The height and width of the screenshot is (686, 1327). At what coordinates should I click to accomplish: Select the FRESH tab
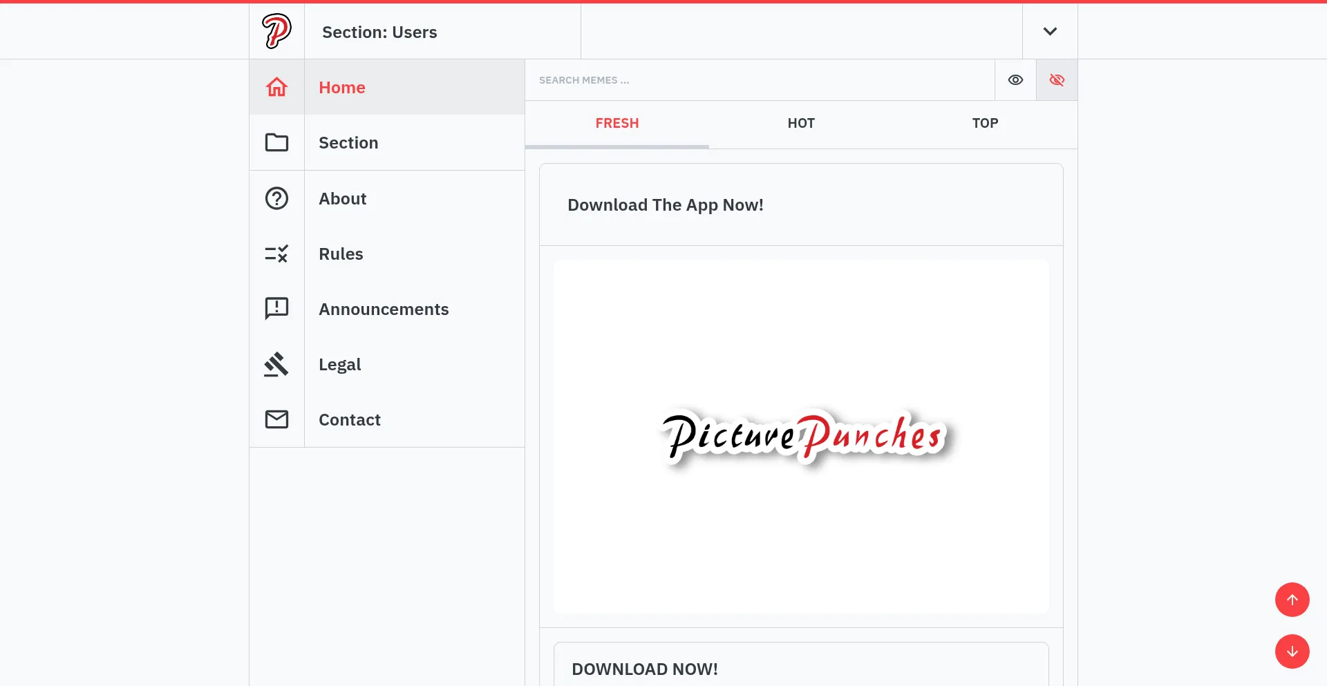coord(617,124)
